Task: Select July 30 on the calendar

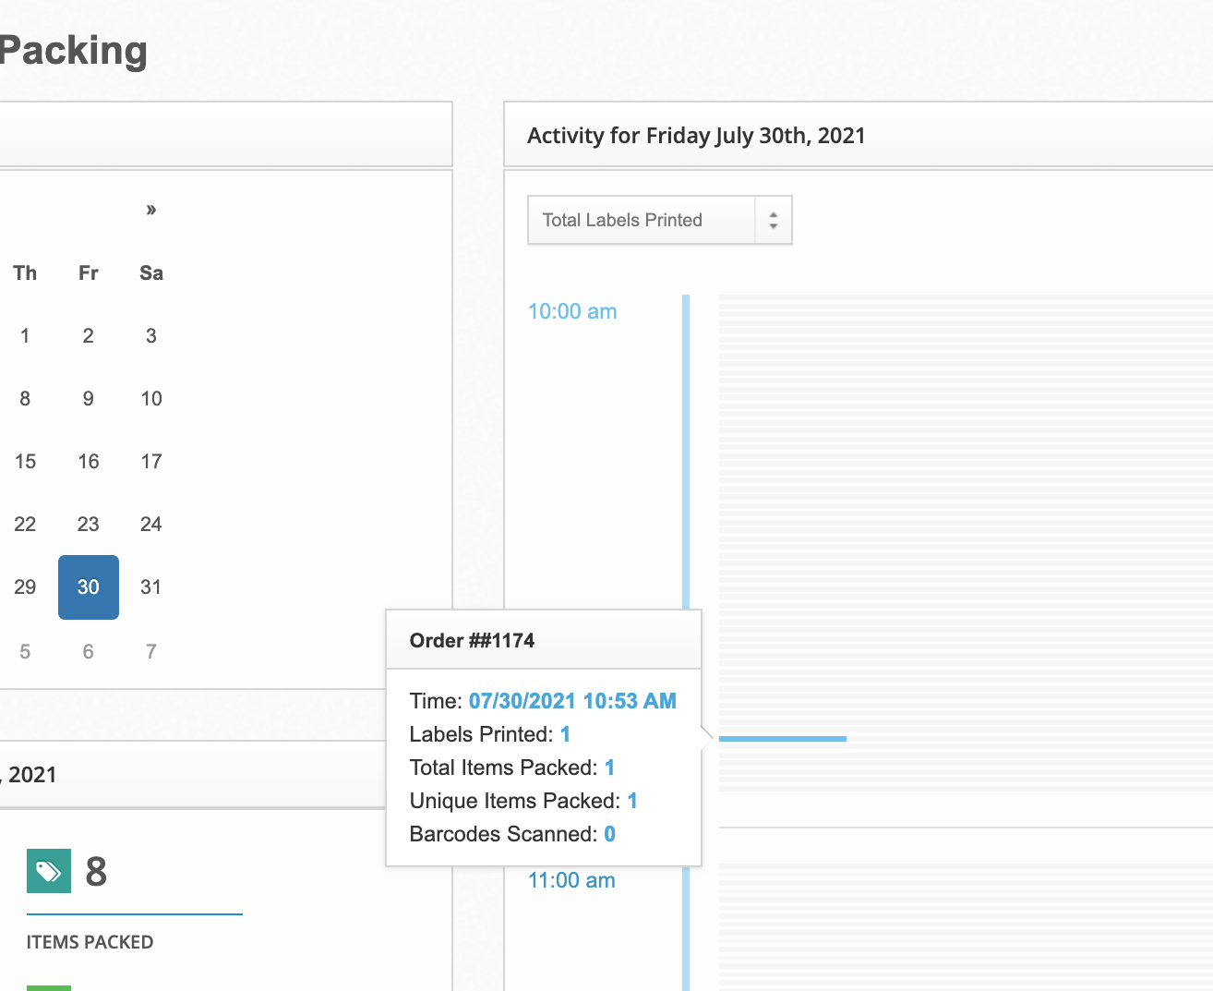Action: (89, 587)
